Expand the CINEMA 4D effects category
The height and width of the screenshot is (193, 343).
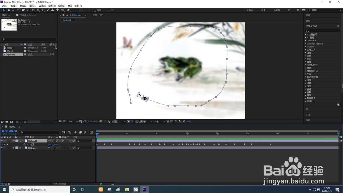click(305, 41)
